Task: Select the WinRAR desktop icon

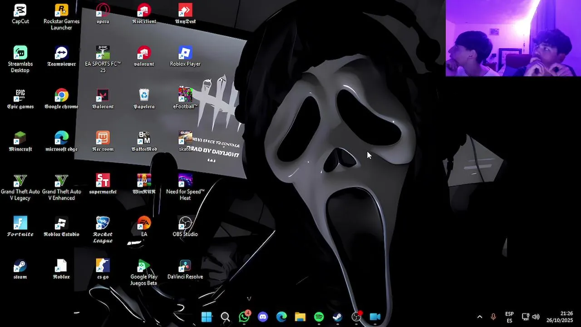Action: [x=144, y=184]
